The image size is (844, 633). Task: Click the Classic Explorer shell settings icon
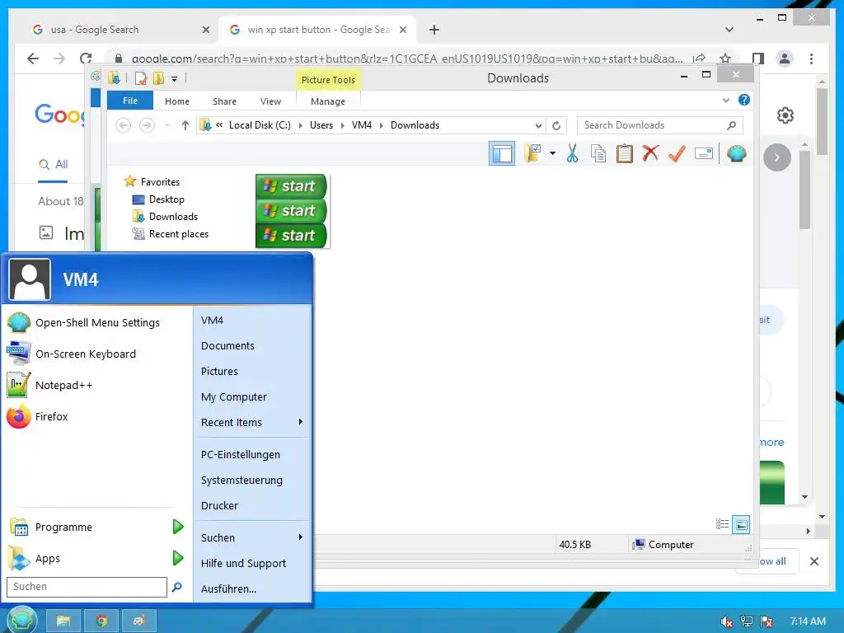point(736,154)
